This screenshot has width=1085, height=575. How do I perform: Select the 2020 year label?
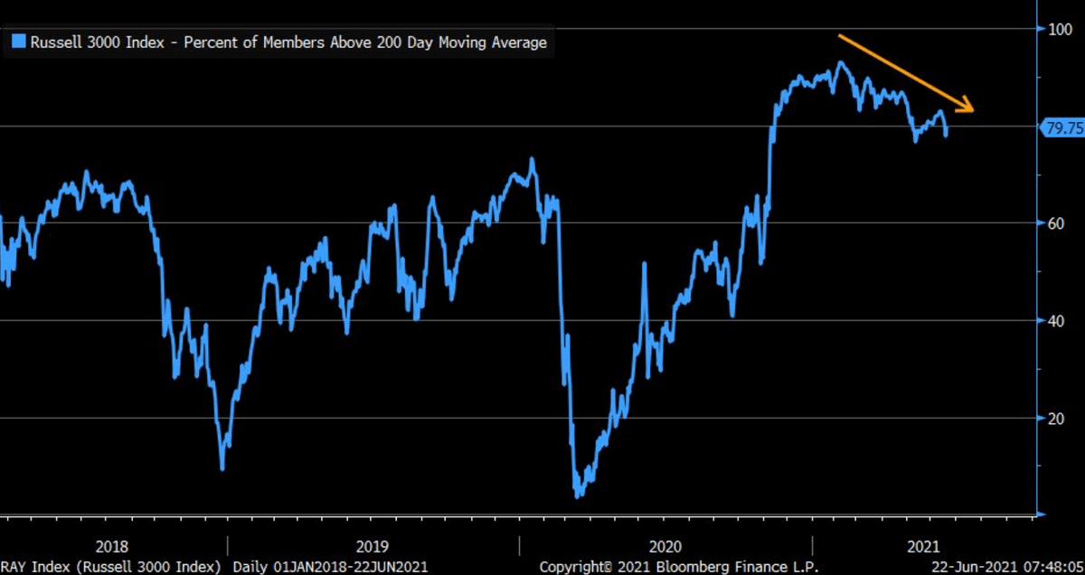[x=665, y=546]
